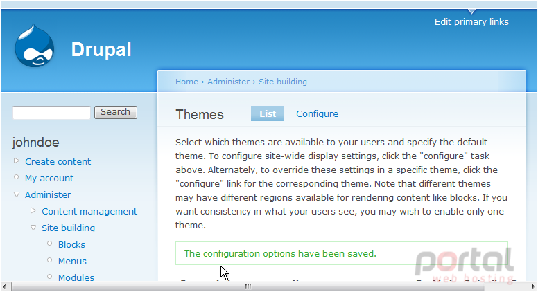
Task: Open My account link
Action: [x=49, y=179]
